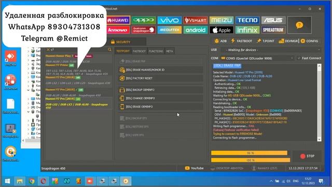This screenshot has height=187, width=332.
Task: Run [EDL] CHANGE OEMINFO
Action: 160,98
